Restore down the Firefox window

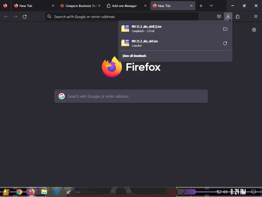(244, 6)
